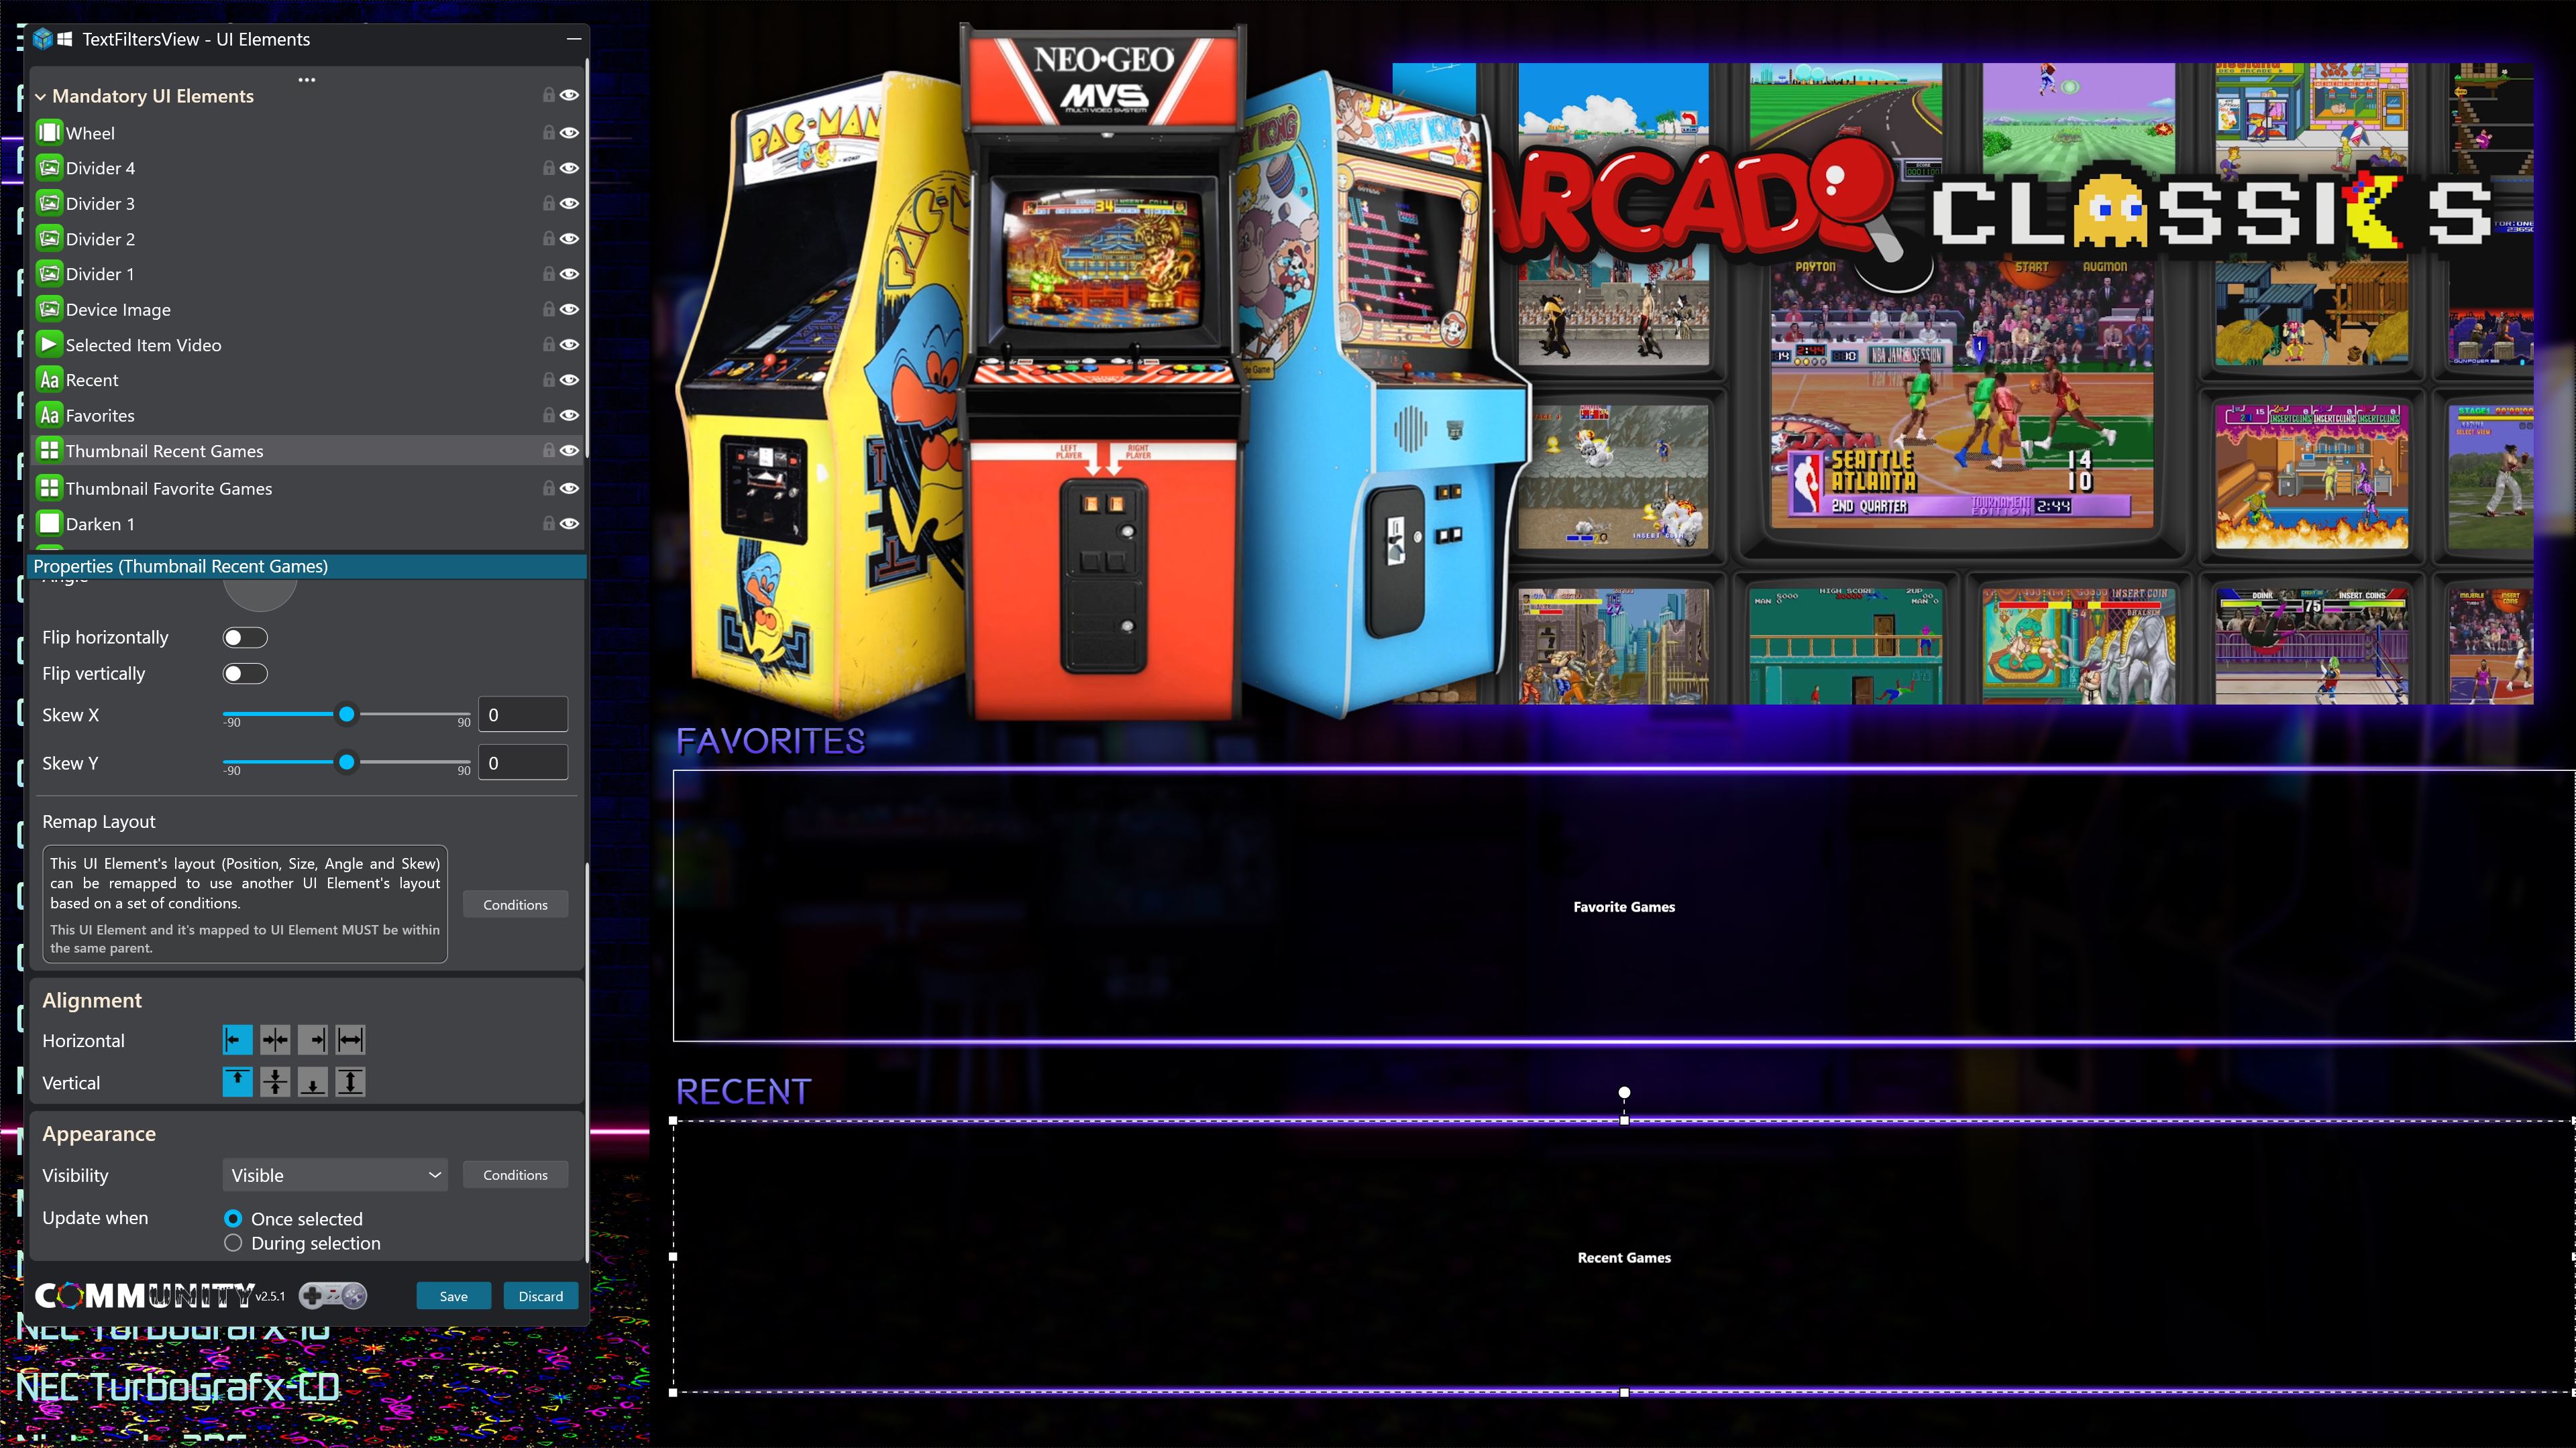Save the UI element changes
2576x1448 pixels.
pos(454,1296)
